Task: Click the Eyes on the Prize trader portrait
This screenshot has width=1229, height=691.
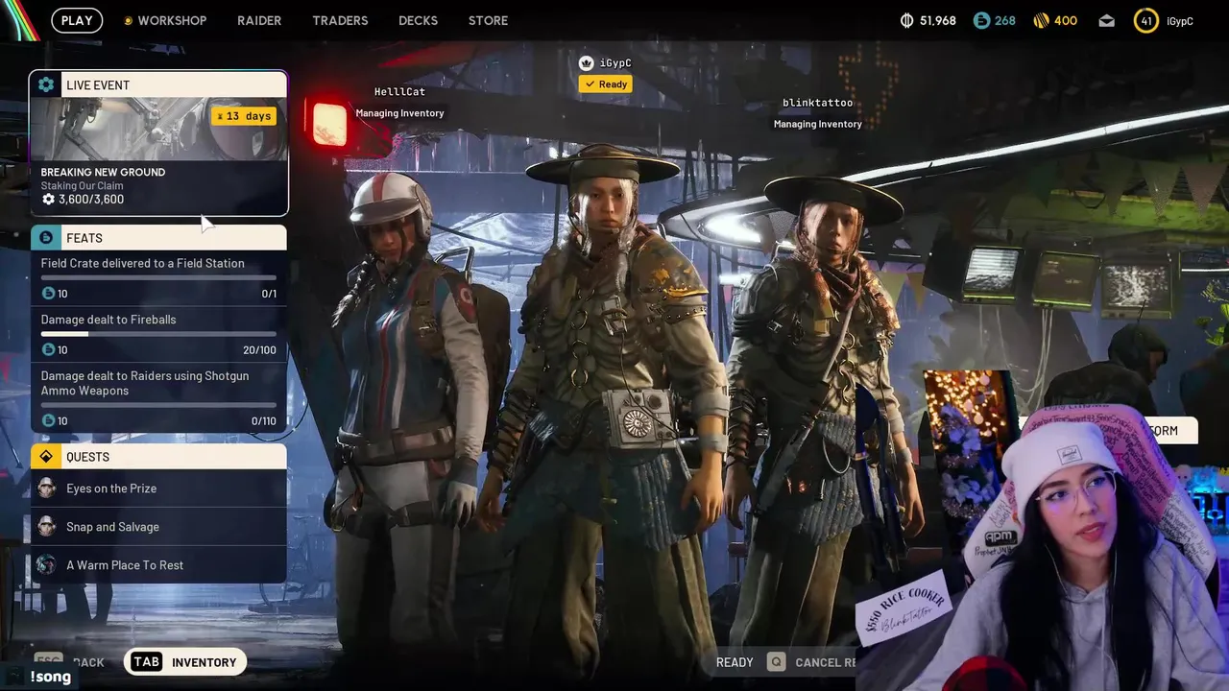Action: point(46,488)
